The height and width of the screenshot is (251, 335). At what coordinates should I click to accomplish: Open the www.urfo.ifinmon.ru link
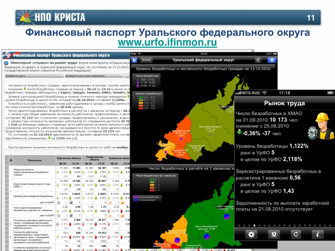point(167,42)
